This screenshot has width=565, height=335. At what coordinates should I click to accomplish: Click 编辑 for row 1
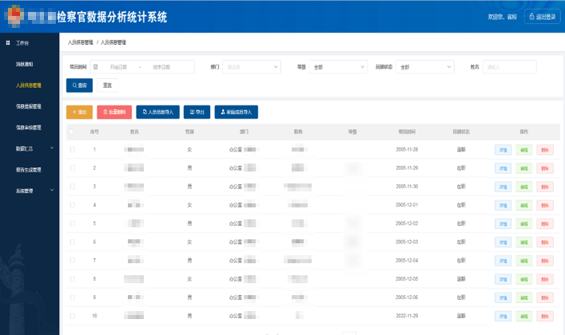point(524,150)
